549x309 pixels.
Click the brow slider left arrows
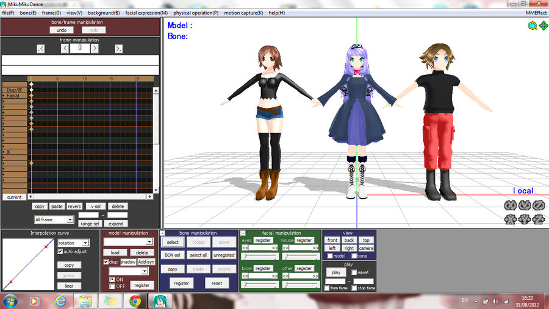click(245, 276)
